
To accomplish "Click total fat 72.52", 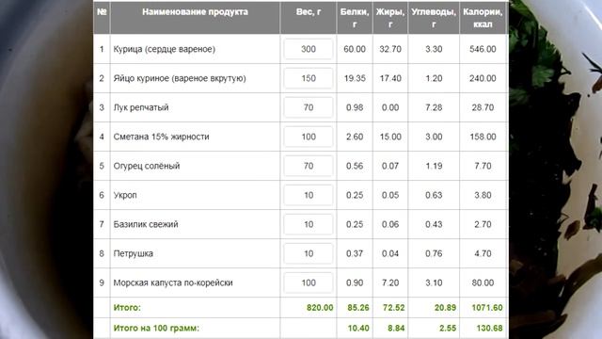I will click(x=393, y=308).
